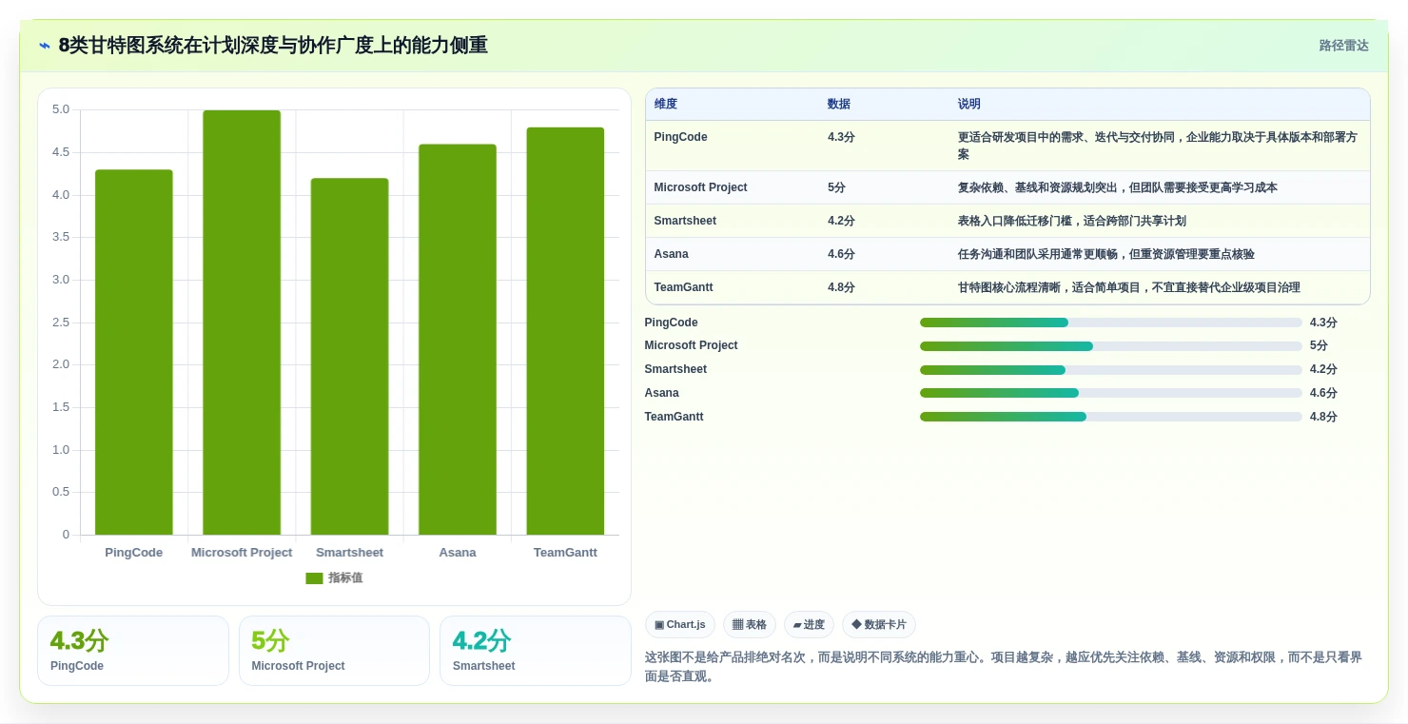Click the PingCode progress bar
Image resolution: width=1408 pixels, height=724 pixels.
[1111, 323]
